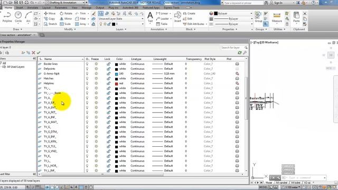Viewport: 338px width, 190px height.
Task: Activate the Copy command
Action: pos(49,19)
